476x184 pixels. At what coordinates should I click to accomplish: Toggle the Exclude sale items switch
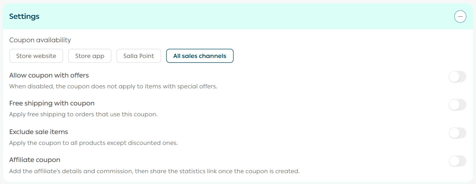(457, 133)
